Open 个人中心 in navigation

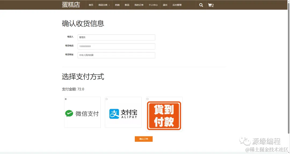pyautogui.click(x=153, y=5)
